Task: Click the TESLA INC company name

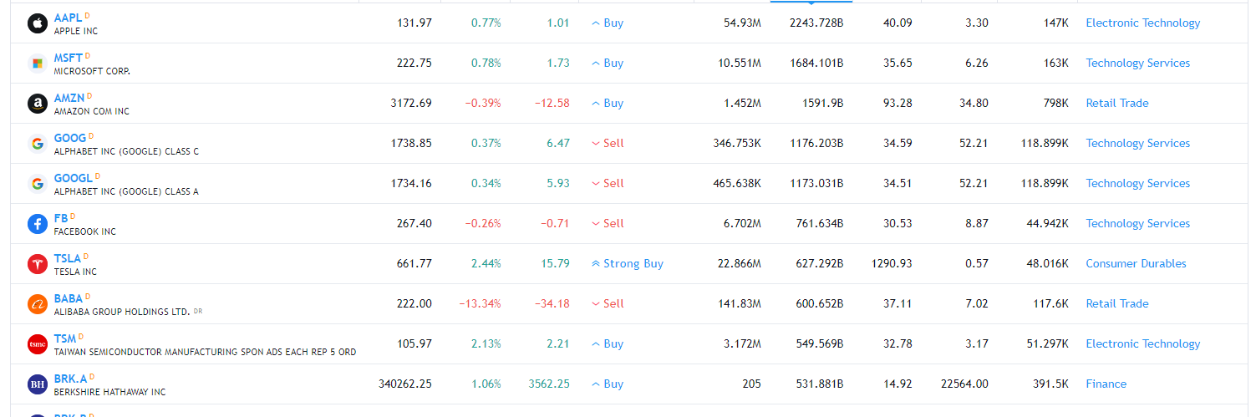Action: tap(75, 272)
